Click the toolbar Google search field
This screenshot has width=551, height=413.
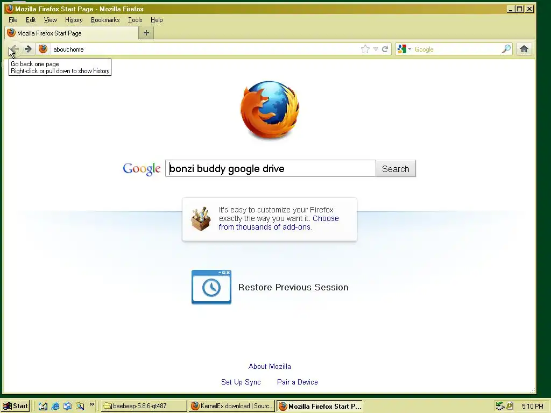click(x=457, y=49)
